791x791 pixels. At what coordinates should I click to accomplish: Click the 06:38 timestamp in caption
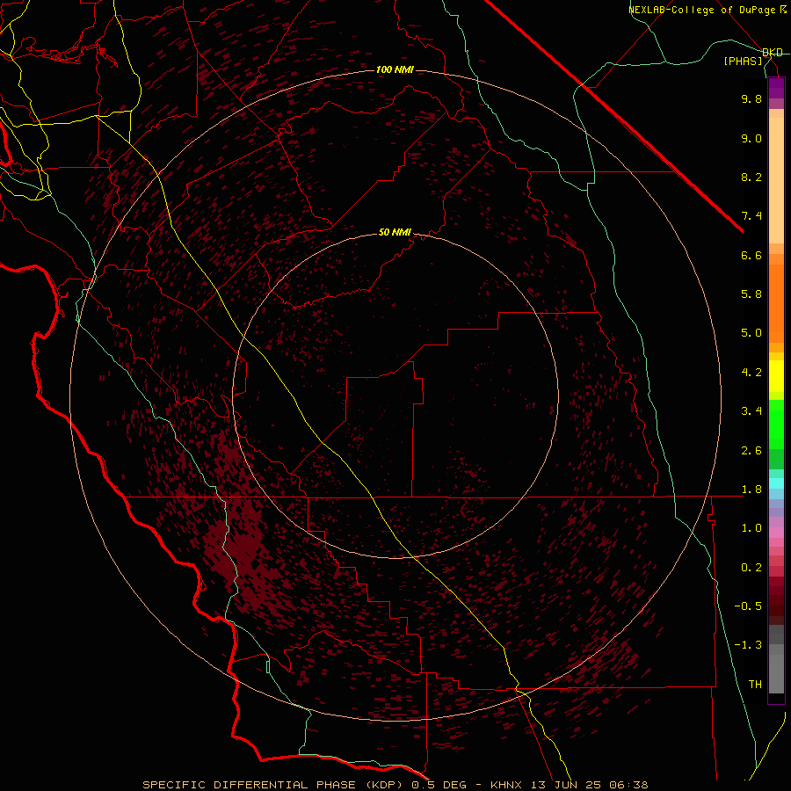628,785
